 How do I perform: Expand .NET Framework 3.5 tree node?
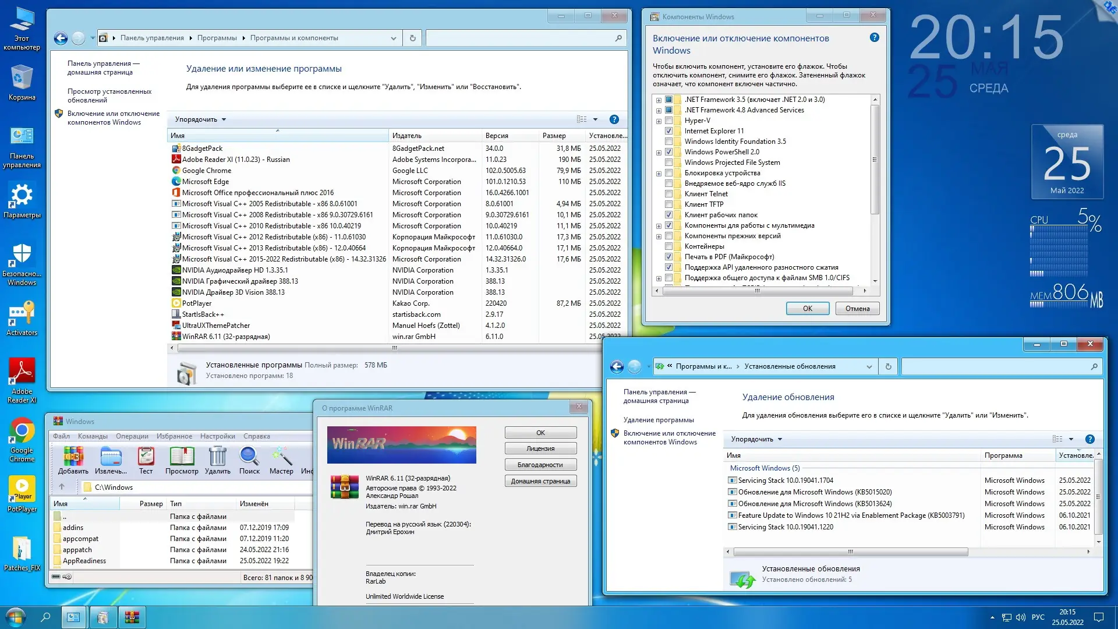[659, 100]
